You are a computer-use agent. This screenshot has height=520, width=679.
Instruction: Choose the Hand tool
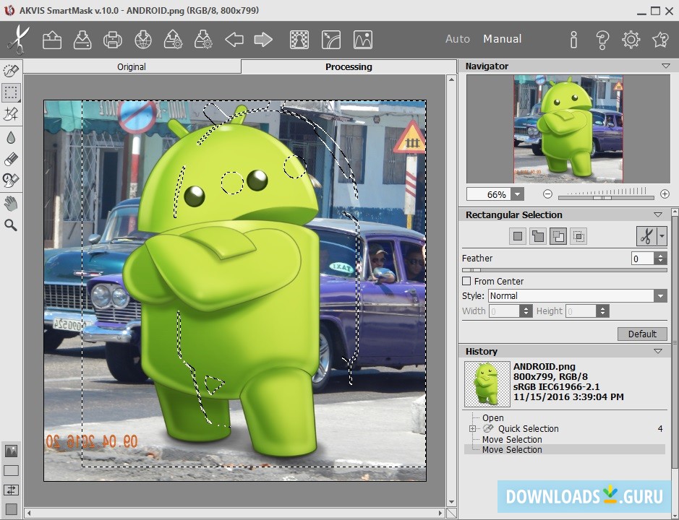coord(11,203)
